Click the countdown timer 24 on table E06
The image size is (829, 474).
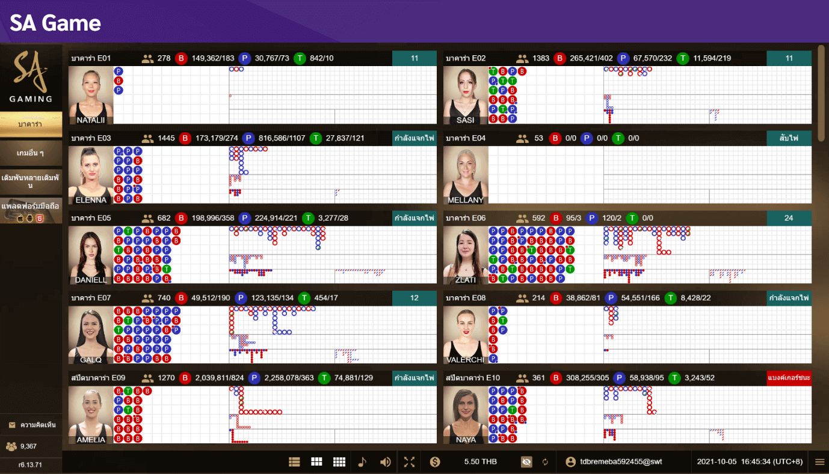click(x=789, y=218)
